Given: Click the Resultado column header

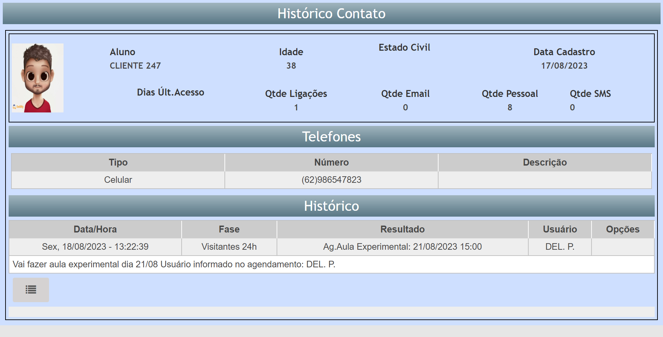Looking at the screenshot, I should point(402,229).
